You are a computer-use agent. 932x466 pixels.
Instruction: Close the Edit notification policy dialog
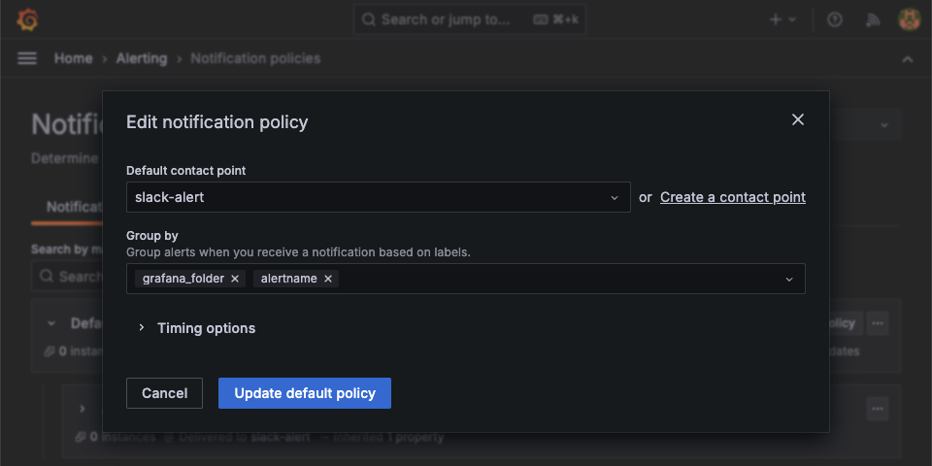[798, 119]
